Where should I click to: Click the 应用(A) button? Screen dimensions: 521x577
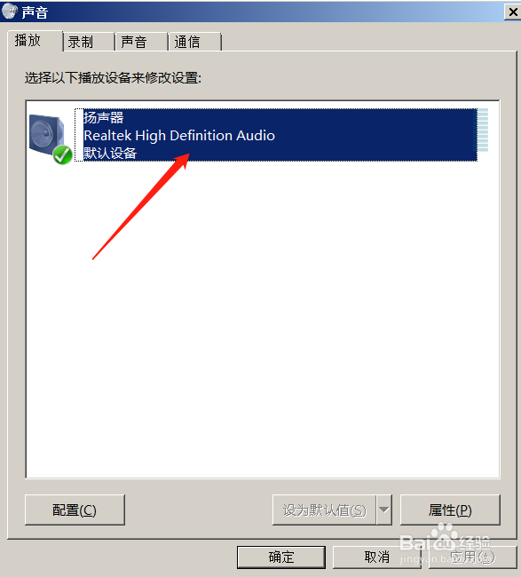(473, 557)
